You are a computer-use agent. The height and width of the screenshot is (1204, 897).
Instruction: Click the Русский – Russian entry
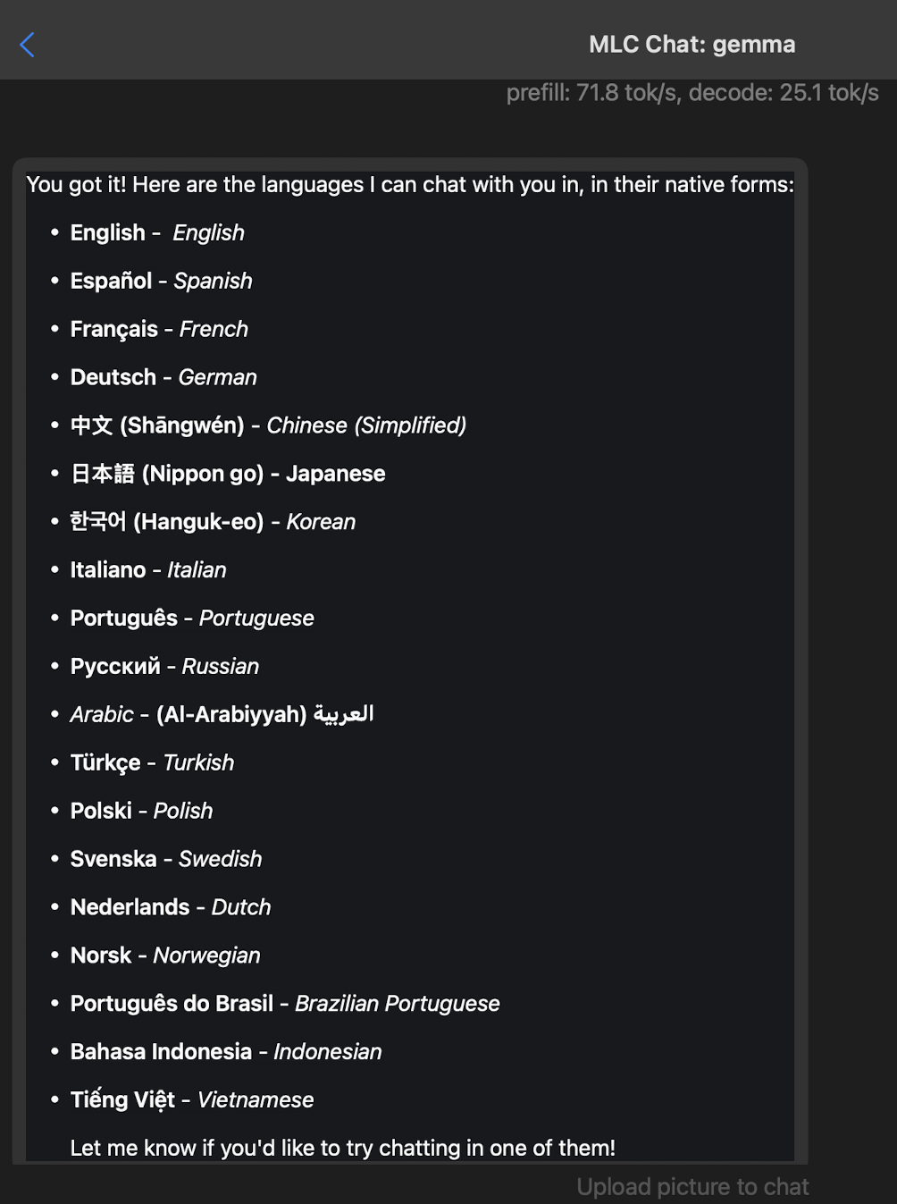(x=164, y=667)
